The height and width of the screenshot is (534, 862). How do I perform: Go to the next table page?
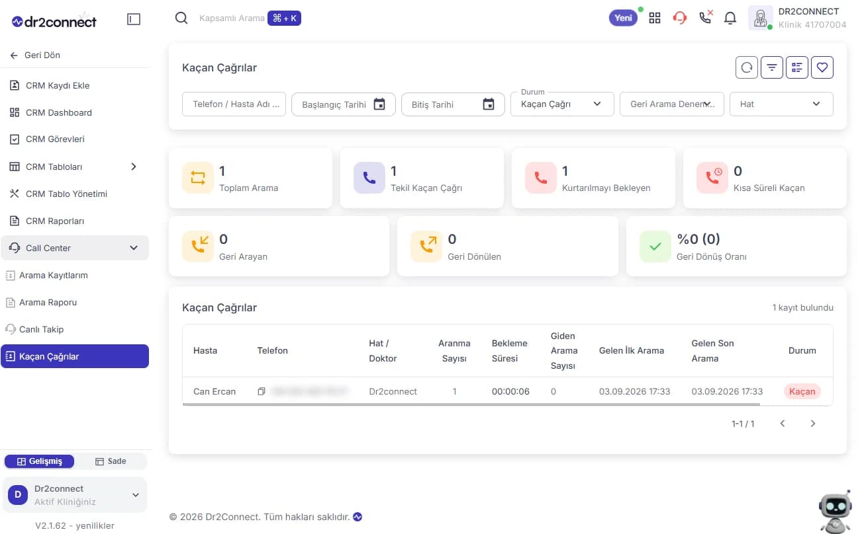click(x=813, y=424)
